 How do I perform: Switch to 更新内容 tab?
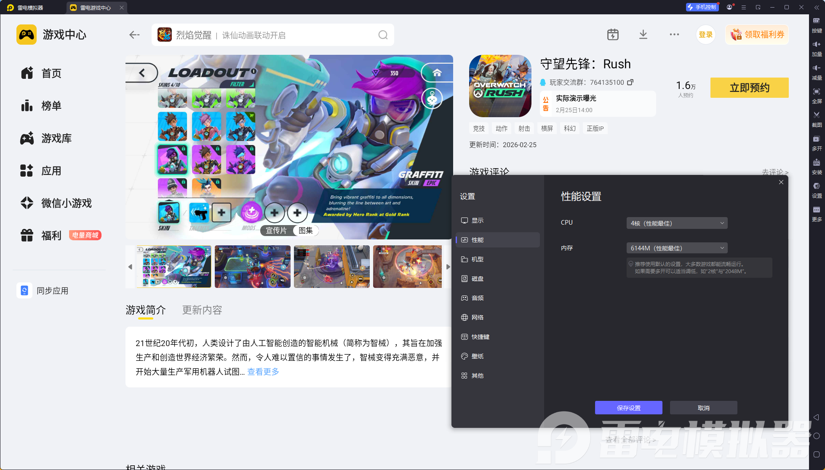(x=202, y=310)
